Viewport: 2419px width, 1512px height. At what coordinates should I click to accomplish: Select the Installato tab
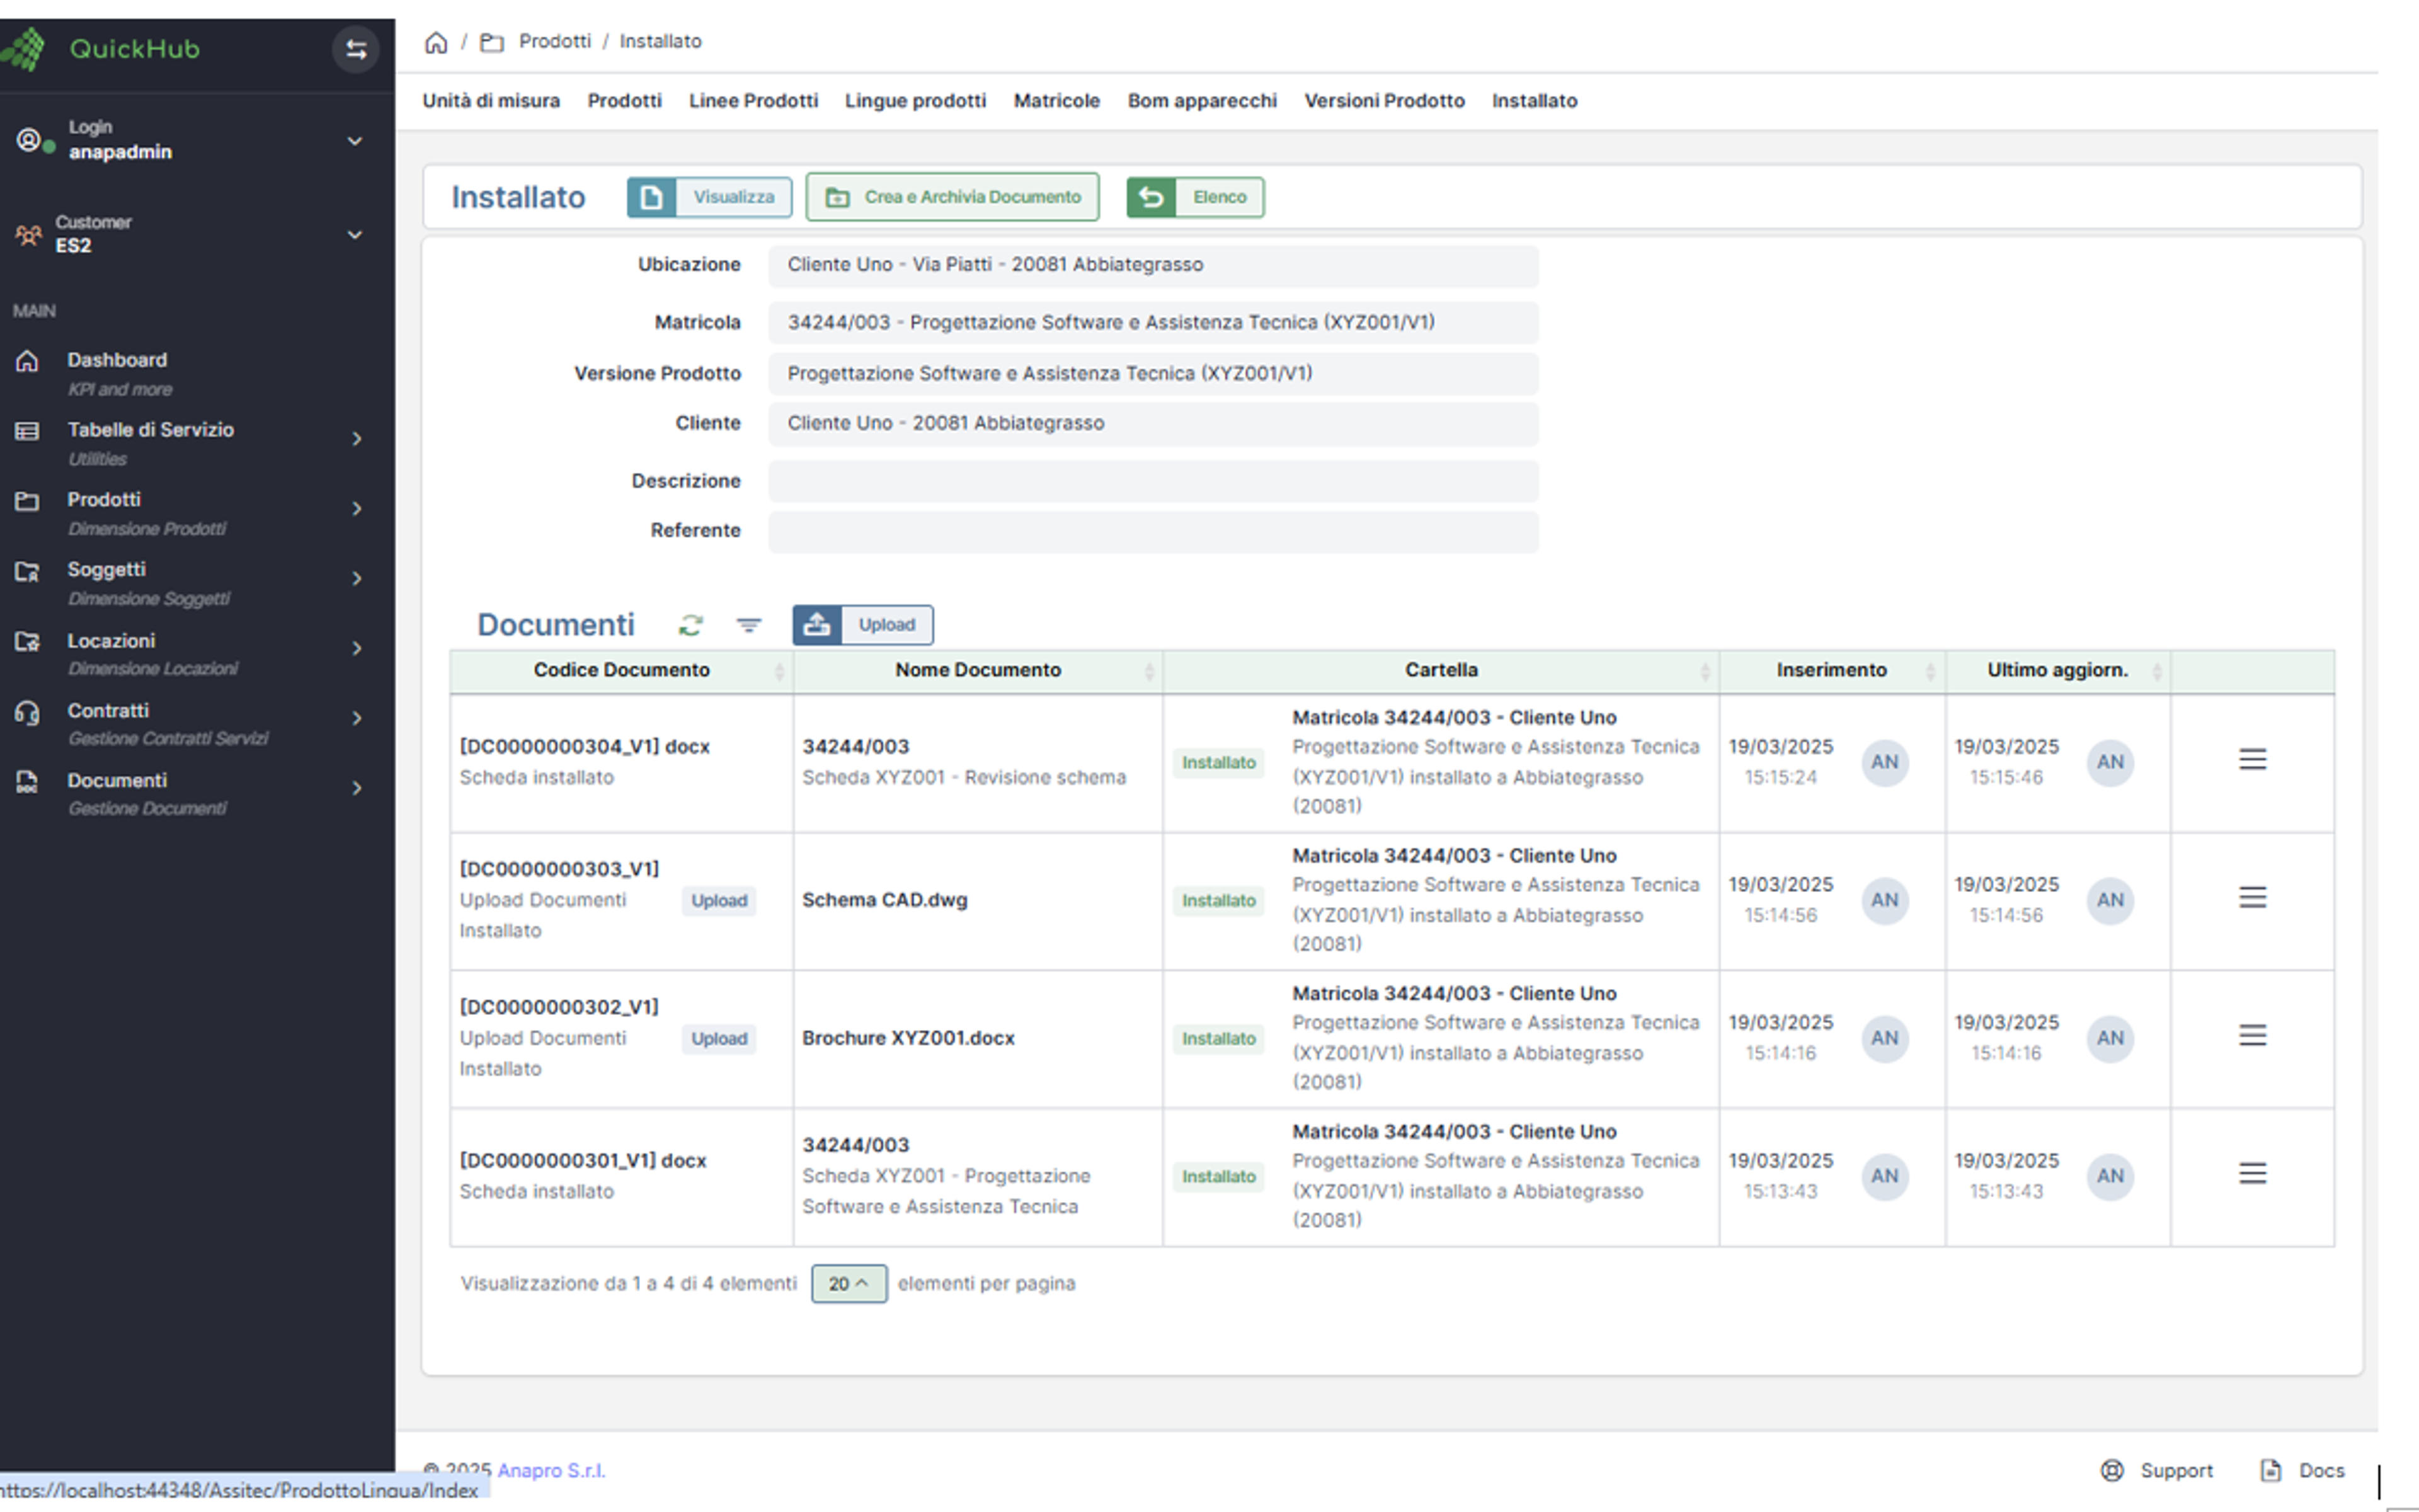pos(1535,101)
